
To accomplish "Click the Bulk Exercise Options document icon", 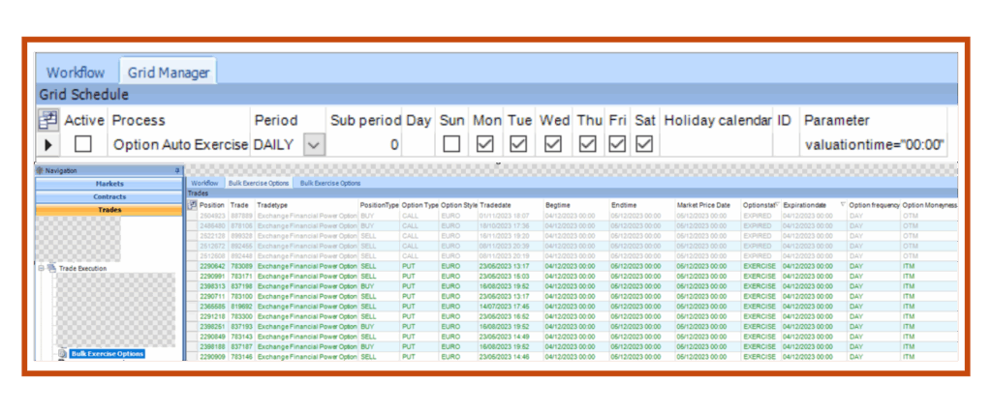I will pos(63,353).
